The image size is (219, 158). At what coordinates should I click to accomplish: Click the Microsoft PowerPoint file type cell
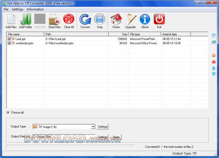pyautogui.click(x=144, y=39)
